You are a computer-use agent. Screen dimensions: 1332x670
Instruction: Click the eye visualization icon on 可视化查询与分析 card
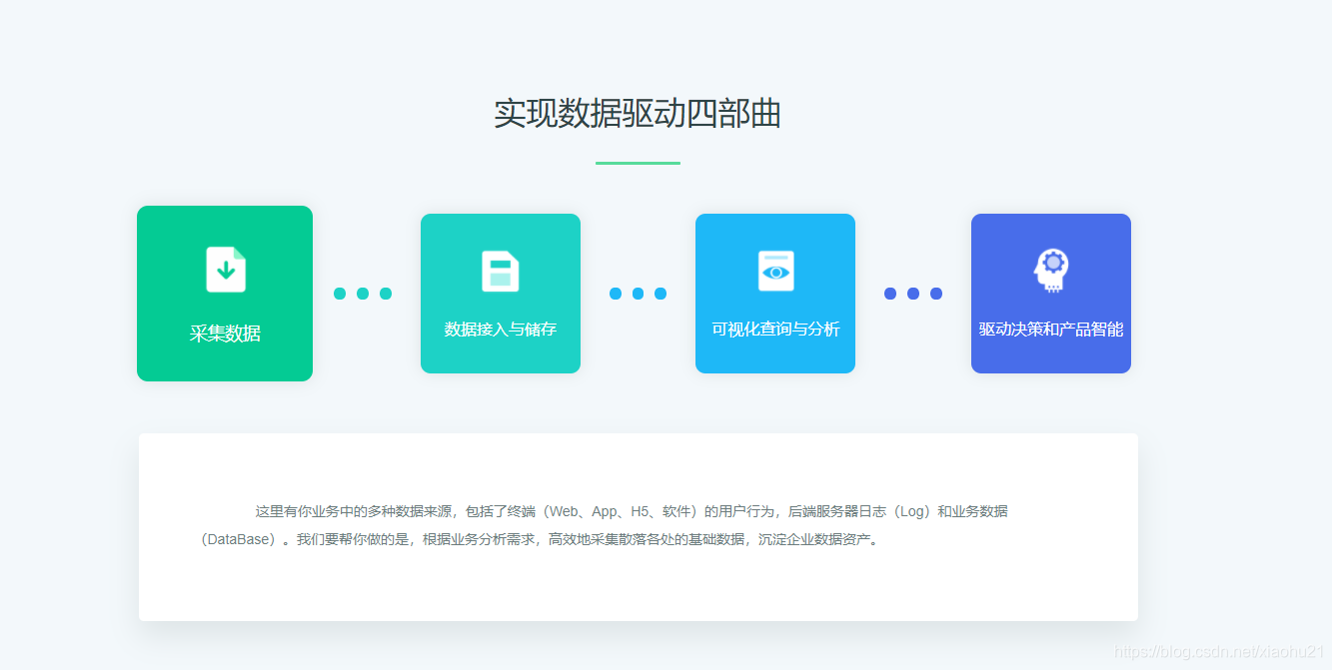(775, 269)
